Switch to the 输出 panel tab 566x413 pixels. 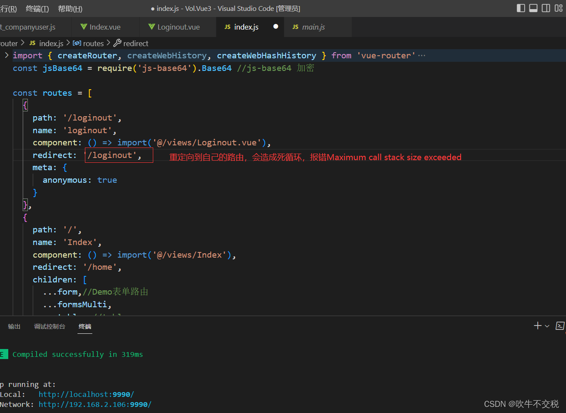coord(14,326)
